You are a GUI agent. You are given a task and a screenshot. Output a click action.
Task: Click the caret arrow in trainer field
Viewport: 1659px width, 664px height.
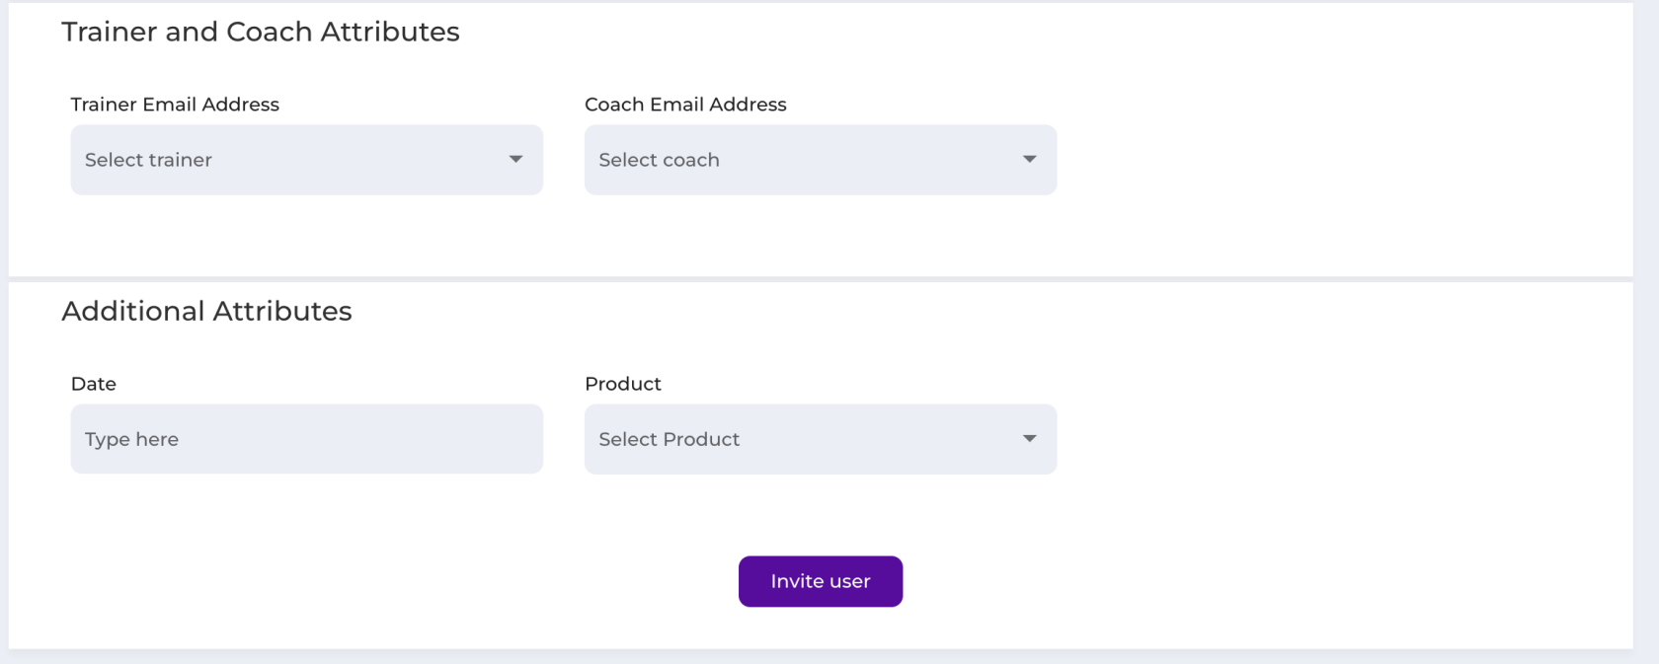(515, 160)
